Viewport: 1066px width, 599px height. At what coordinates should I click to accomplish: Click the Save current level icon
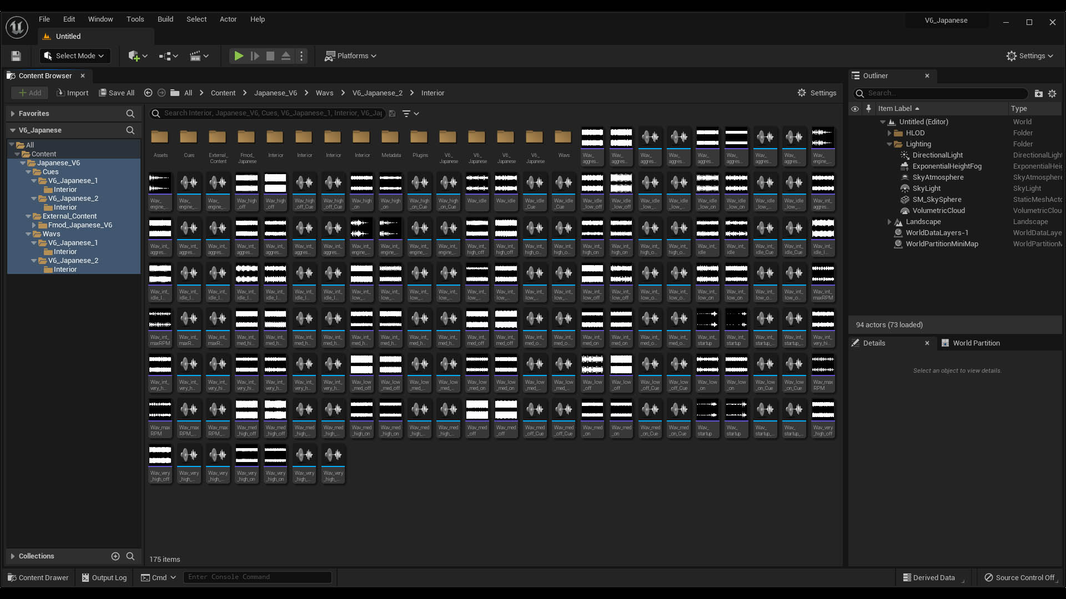coord(16,56)
